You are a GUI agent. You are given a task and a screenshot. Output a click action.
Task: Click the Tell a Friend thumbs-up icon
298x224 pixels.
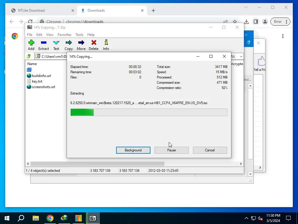[x=262, y=61]
